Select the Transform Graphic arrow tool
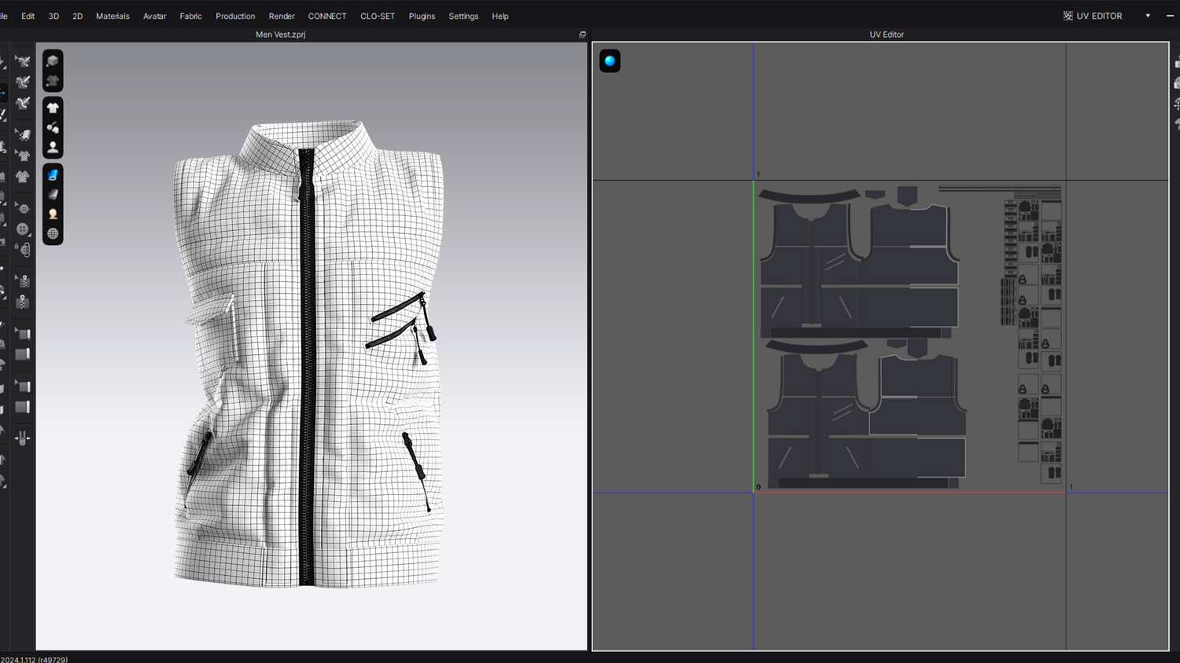 [23, 156]
